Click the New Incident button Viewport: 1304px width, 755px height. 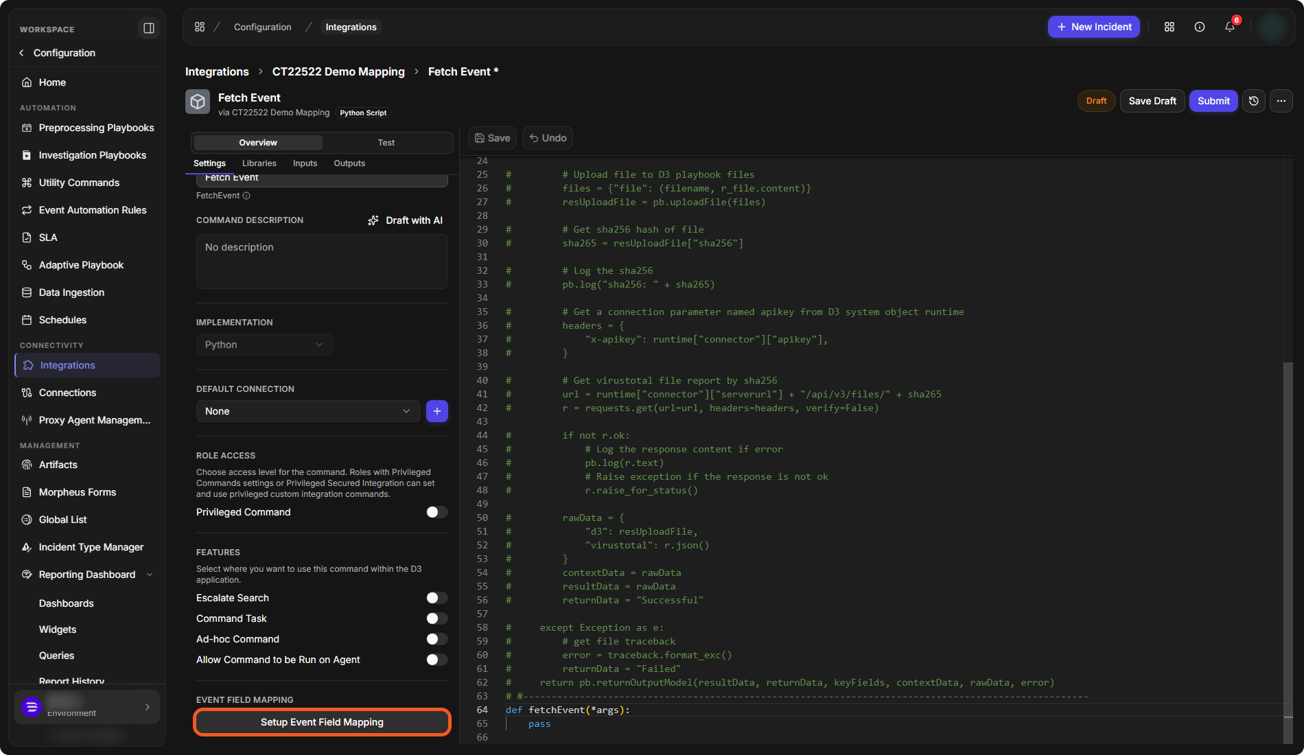tap(1094, 27)
